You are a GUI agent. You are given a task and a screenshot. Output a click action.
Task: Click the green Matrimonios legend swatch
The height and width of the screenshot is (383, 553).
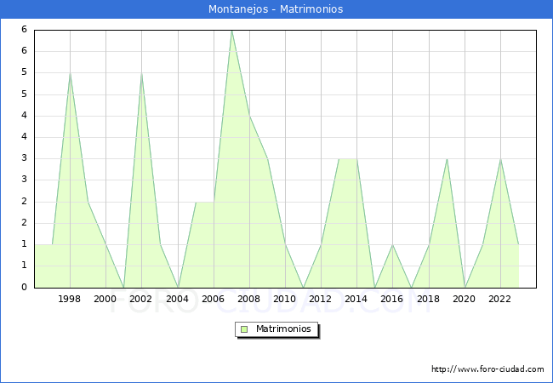point(243,329)
